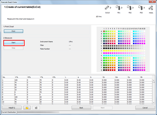The image size is (157, 115).
Task: Click the M% column header
Action: pos(33,77)
